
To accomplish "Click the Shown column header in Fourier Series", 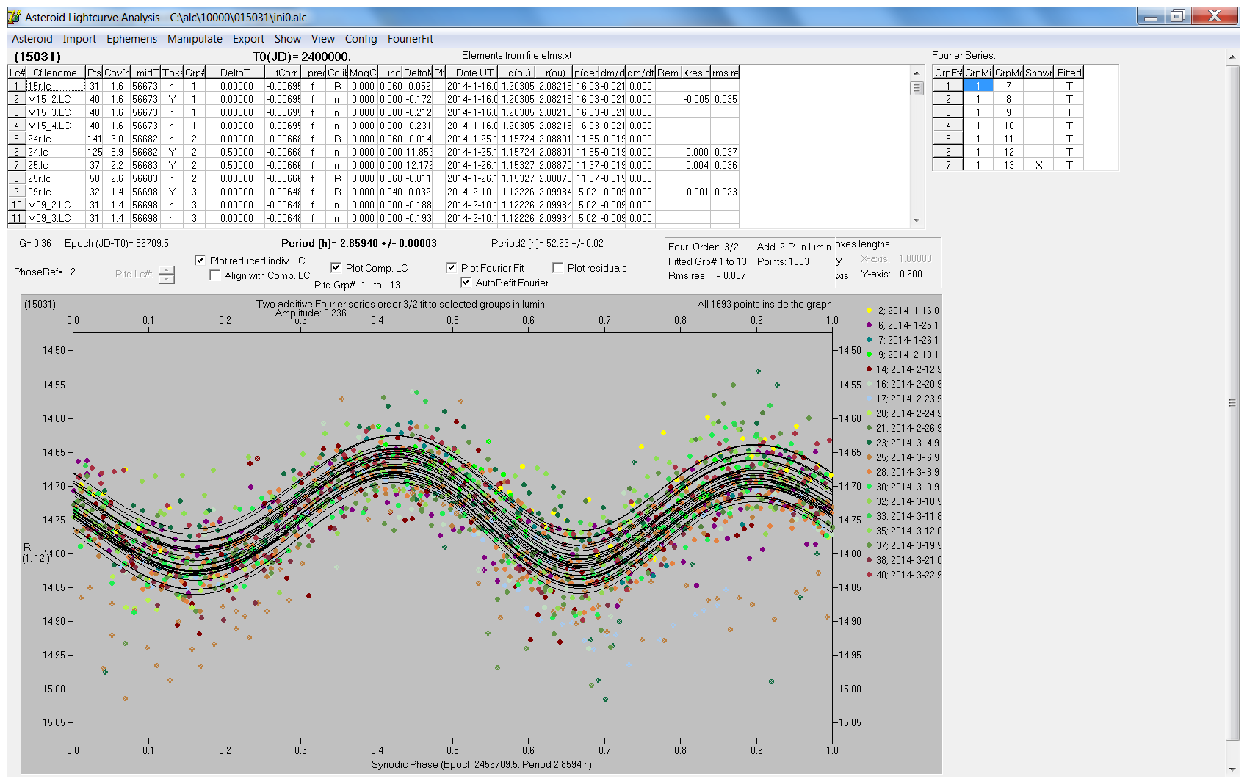I will coord(1038,73).
